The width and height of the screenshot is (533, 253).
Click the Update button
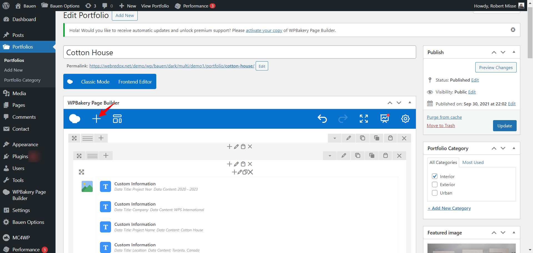click(505, 126)
